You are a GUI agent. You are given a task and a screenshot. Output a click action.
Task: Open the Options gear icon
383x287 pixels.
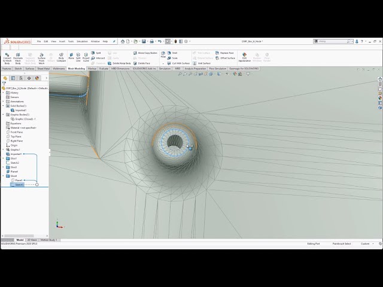coord(186,41)
